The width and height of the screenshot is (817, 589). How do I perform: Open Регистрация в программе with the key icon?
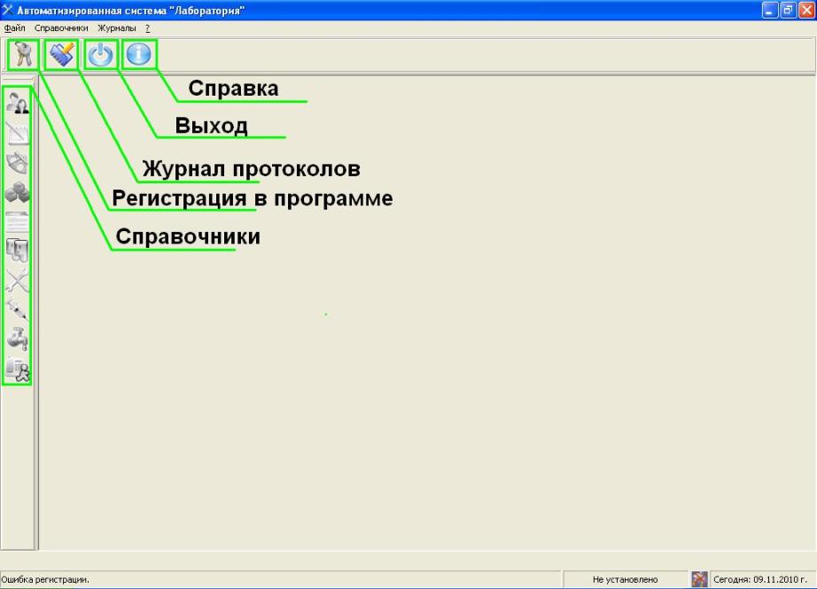click(19, 54)
